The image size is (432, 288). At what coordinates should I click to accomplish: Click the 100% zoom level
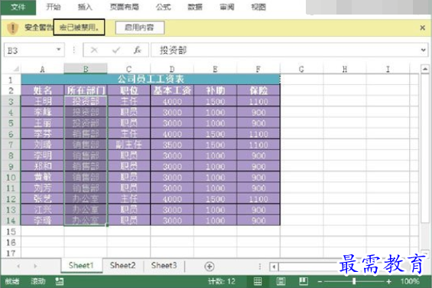point(410,281)
